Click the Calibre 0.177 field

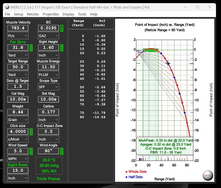48,112
